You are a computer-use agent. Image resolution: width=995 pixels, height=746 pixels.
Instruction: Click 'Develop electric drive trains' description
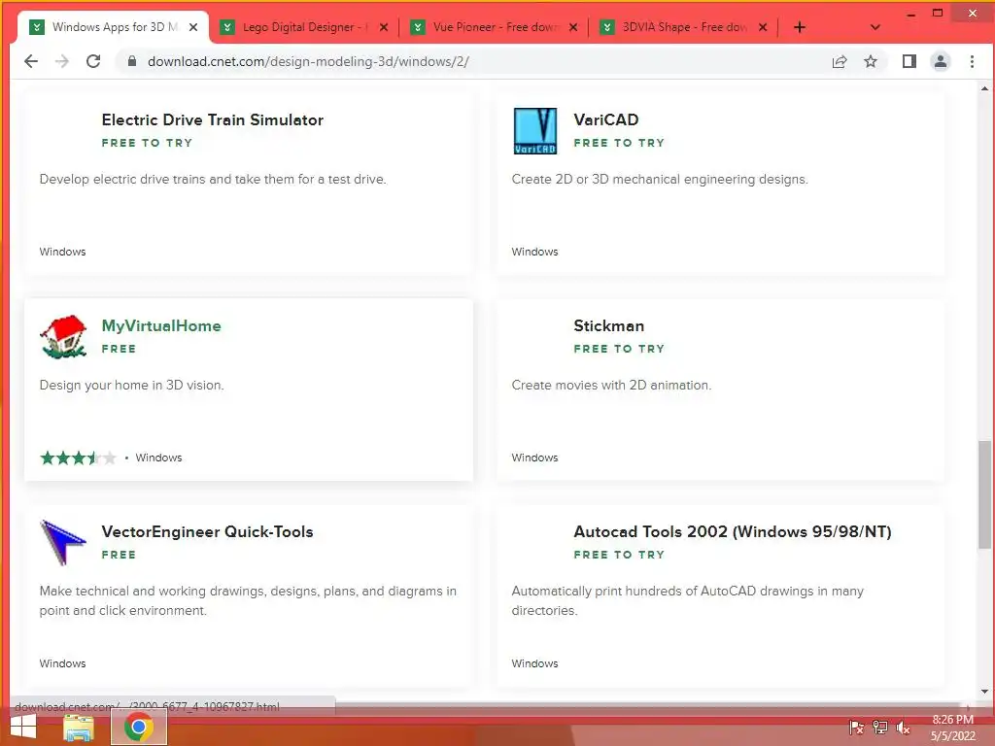pos(213,180)
